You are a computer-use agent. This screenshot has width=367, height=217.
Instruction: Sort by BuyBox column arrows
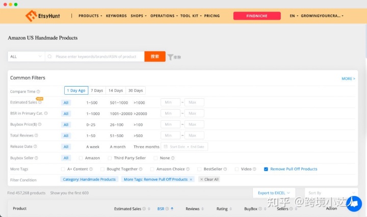[x=265, y=209]
